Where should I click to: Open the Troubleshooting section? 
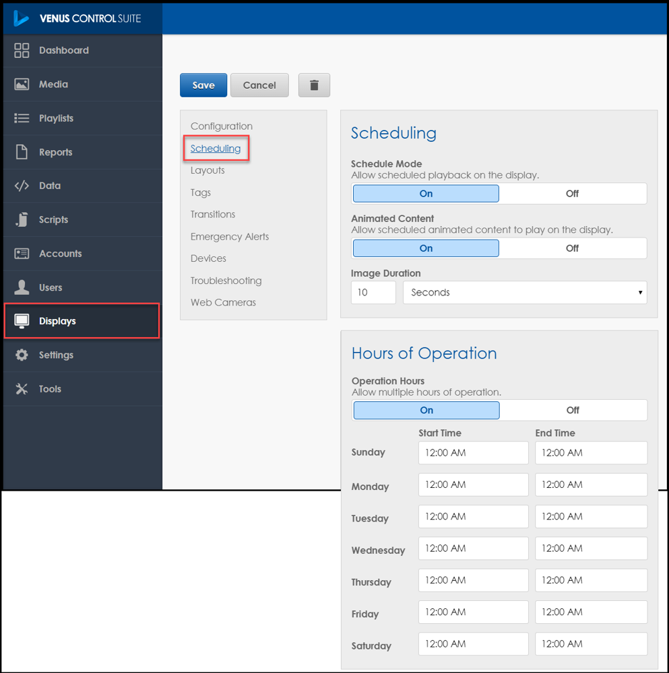coord(226,280)
